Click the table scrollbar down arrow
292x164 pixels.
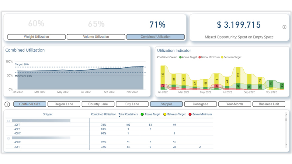click(x=286, y=145)
